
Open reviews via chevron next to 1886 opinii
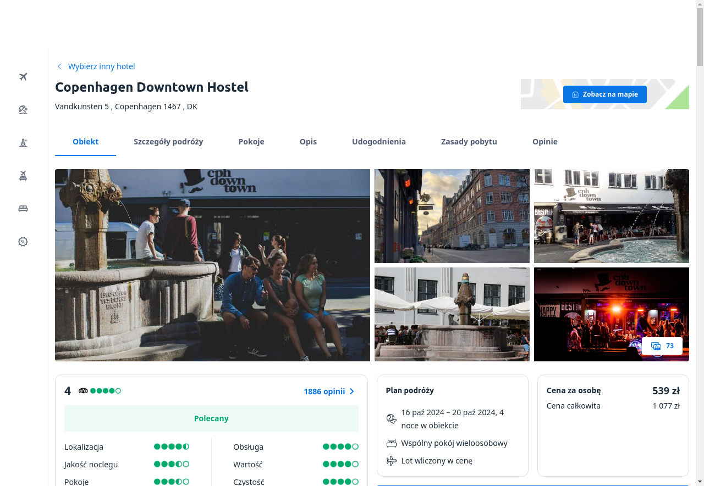pyautogui.click(x=352, y=392)
